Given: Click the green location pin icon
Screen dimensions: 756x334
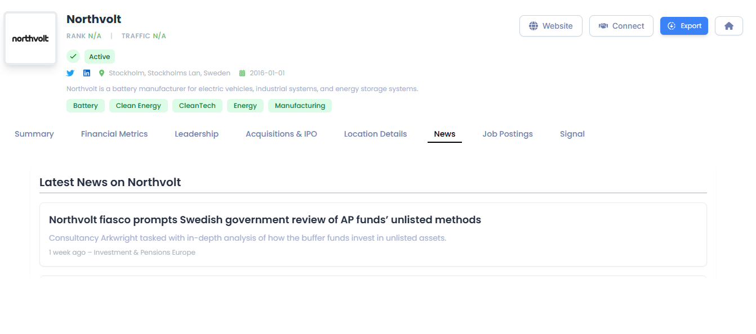Looking at the screenshot, I should pos(102,73).
